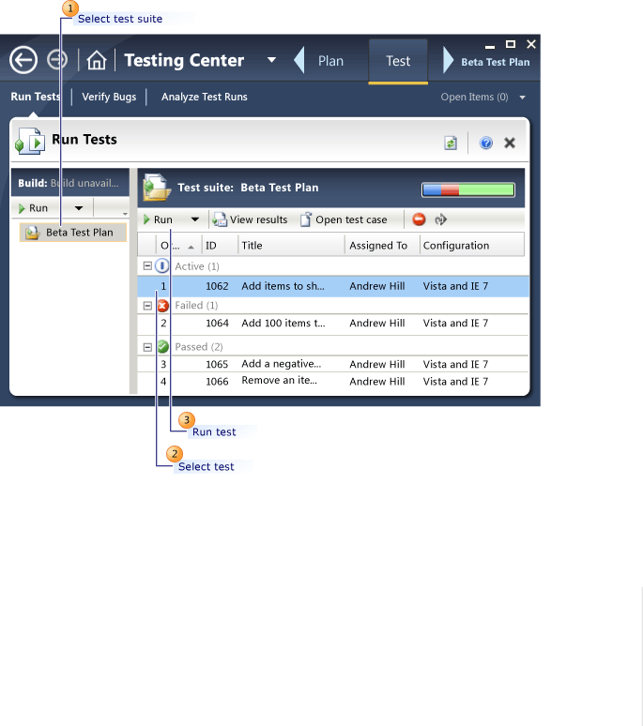The height and width of the screenshot is (726, 643).
Task: Click the Passed (2) group label
Action: [199, 347]
